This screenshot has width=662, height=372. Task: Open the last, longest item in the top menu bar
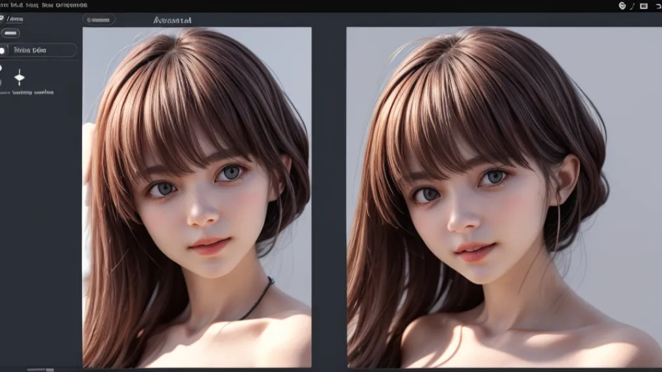pyautogui.click(x=72, y=5)
